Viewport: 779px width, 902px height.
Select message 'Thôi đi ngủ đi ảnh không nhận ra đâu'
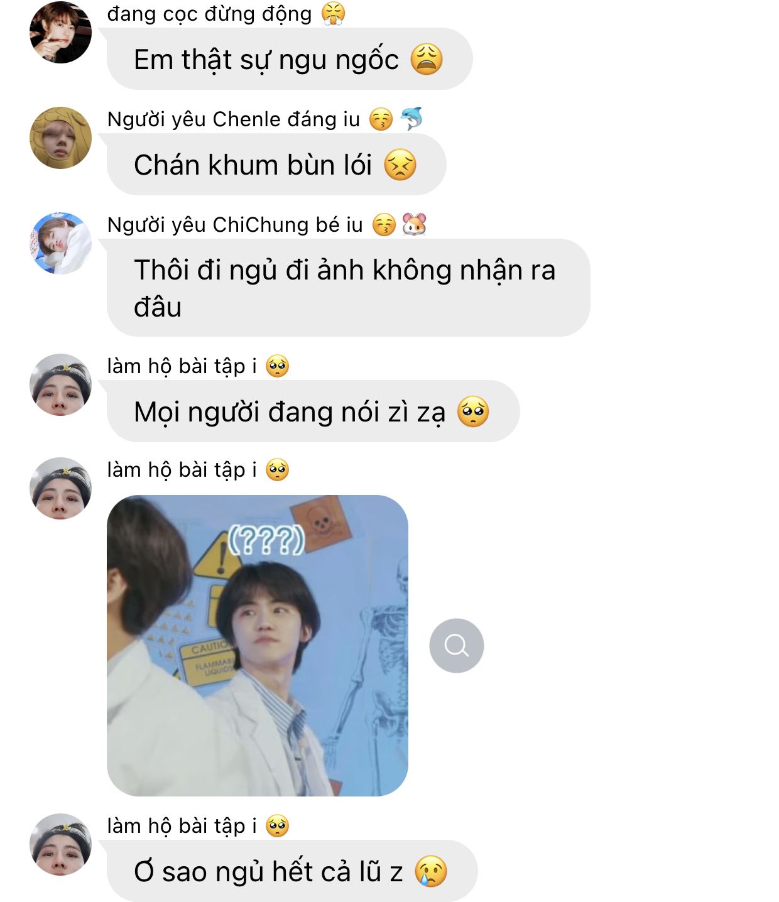coord(349,288)
